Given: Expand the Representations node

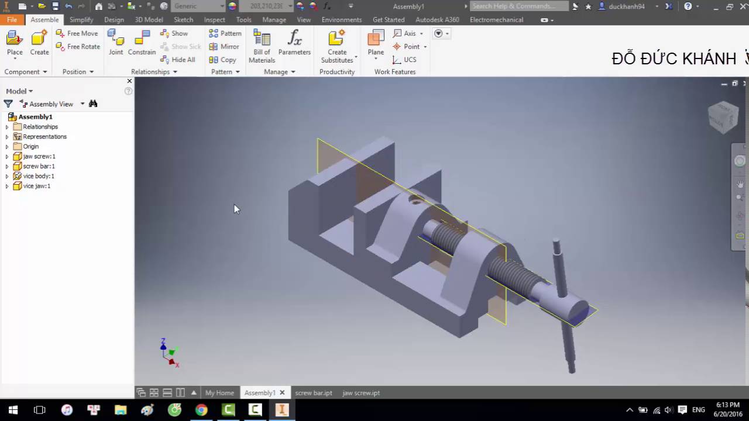Looking at the screenshot, I should click(7, 137).
